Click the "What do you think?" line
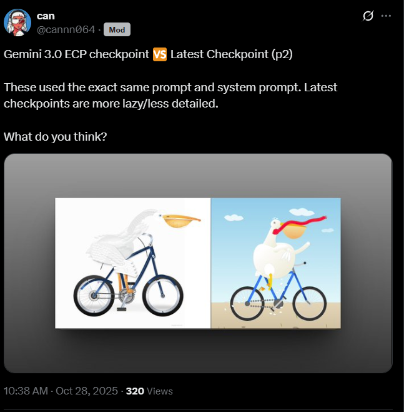Screen dimensions: 404x412 [x=56, y=137]
